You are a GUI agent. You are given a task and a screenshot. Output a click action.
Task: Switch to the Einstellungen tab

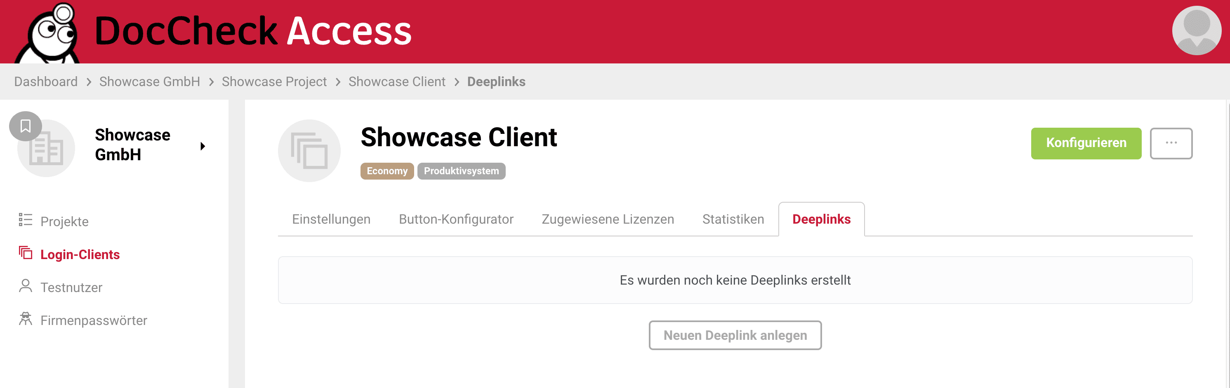[331, 219]
